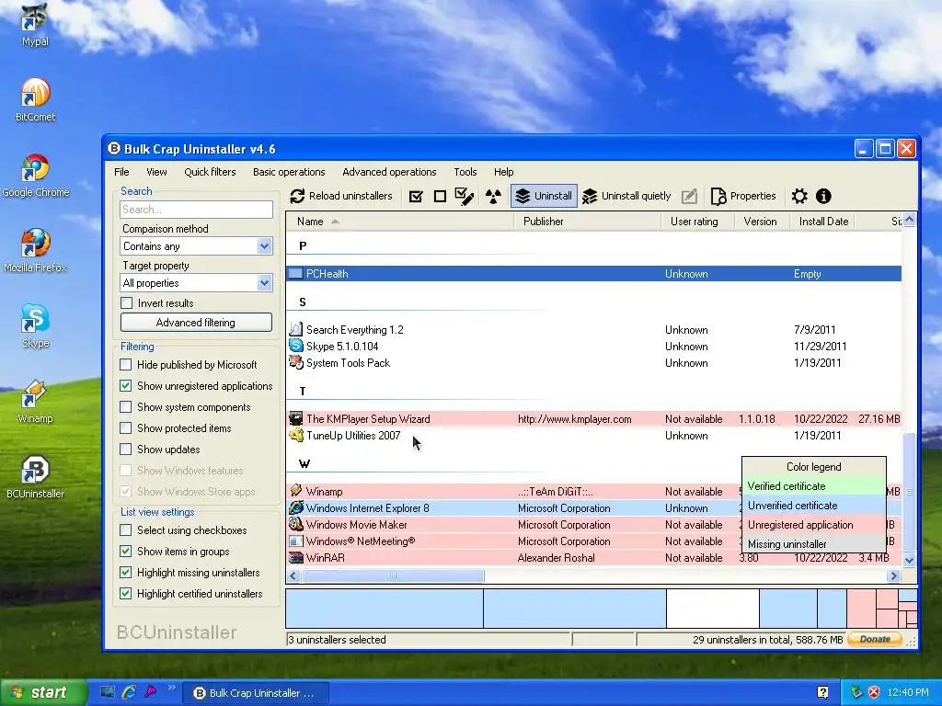Toggle Invert results checkbox
Image resolution: width=942 pixels, height=706 pixels.
tap(126, 303)
